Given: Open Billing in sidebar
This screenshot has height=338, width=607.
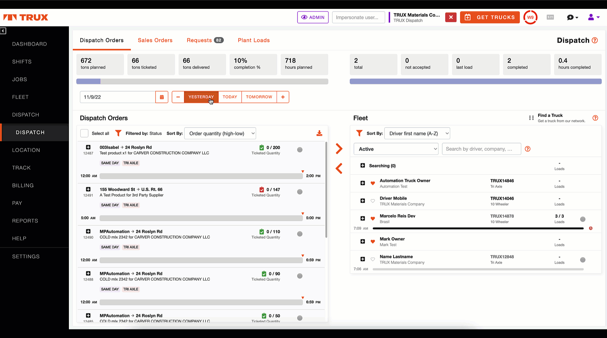Looking at the screenshot, I should click(23, 185).
